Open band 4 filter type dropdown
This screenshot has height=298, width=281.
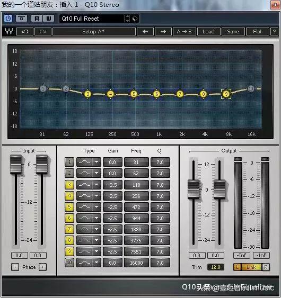[x=96, y=196]
